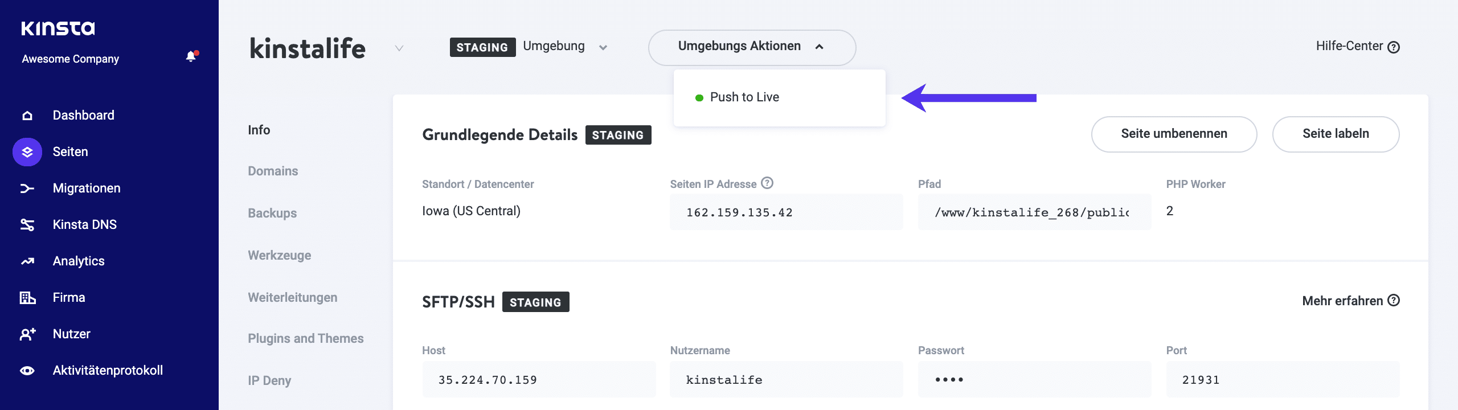Click the Nutzer add-user icon
This screenshot has width=1458, height=410.
(27, 334)
